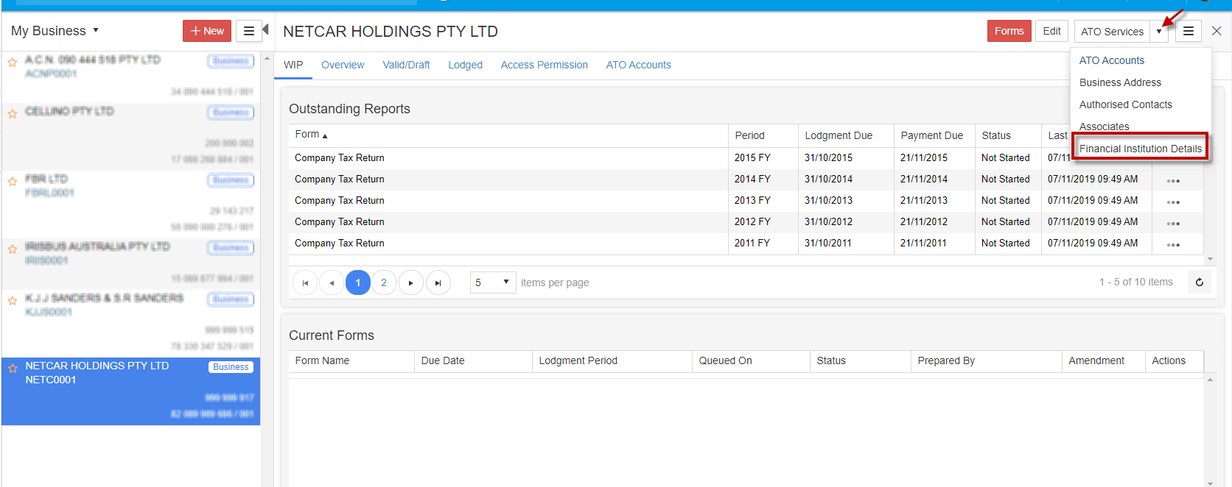The height and width of the screenshot is (487, 1232).
Task: Open the items per page dropdown
Action: (x=493, y=282)
